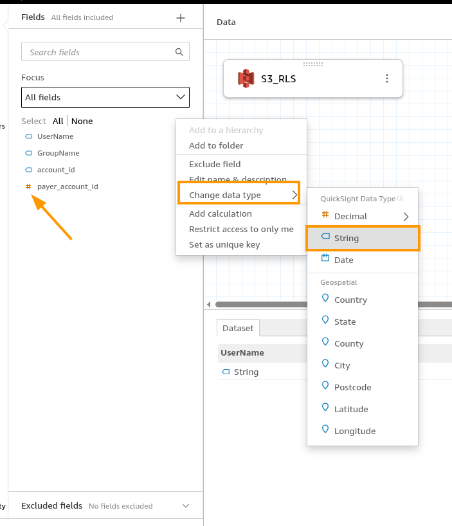Image resolution: width=452 pixels, height=526 pixels.
Task: Click the UserName string type icon
Action: tap(28, 136)
